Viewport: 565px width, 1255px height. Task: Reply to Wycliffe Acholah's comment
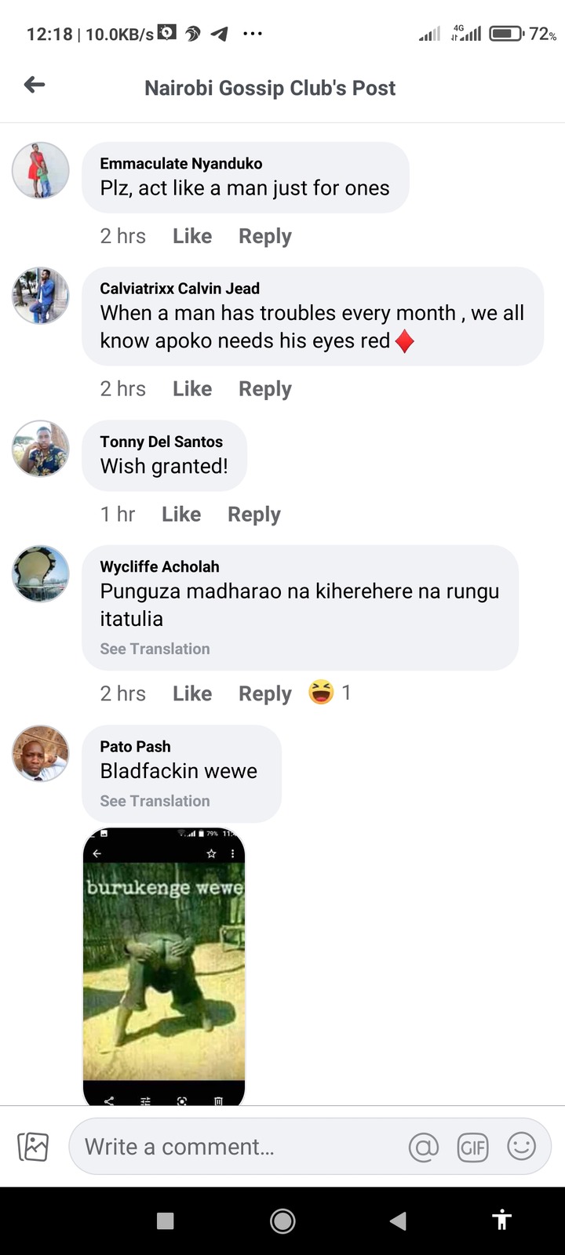pos(265,694)
